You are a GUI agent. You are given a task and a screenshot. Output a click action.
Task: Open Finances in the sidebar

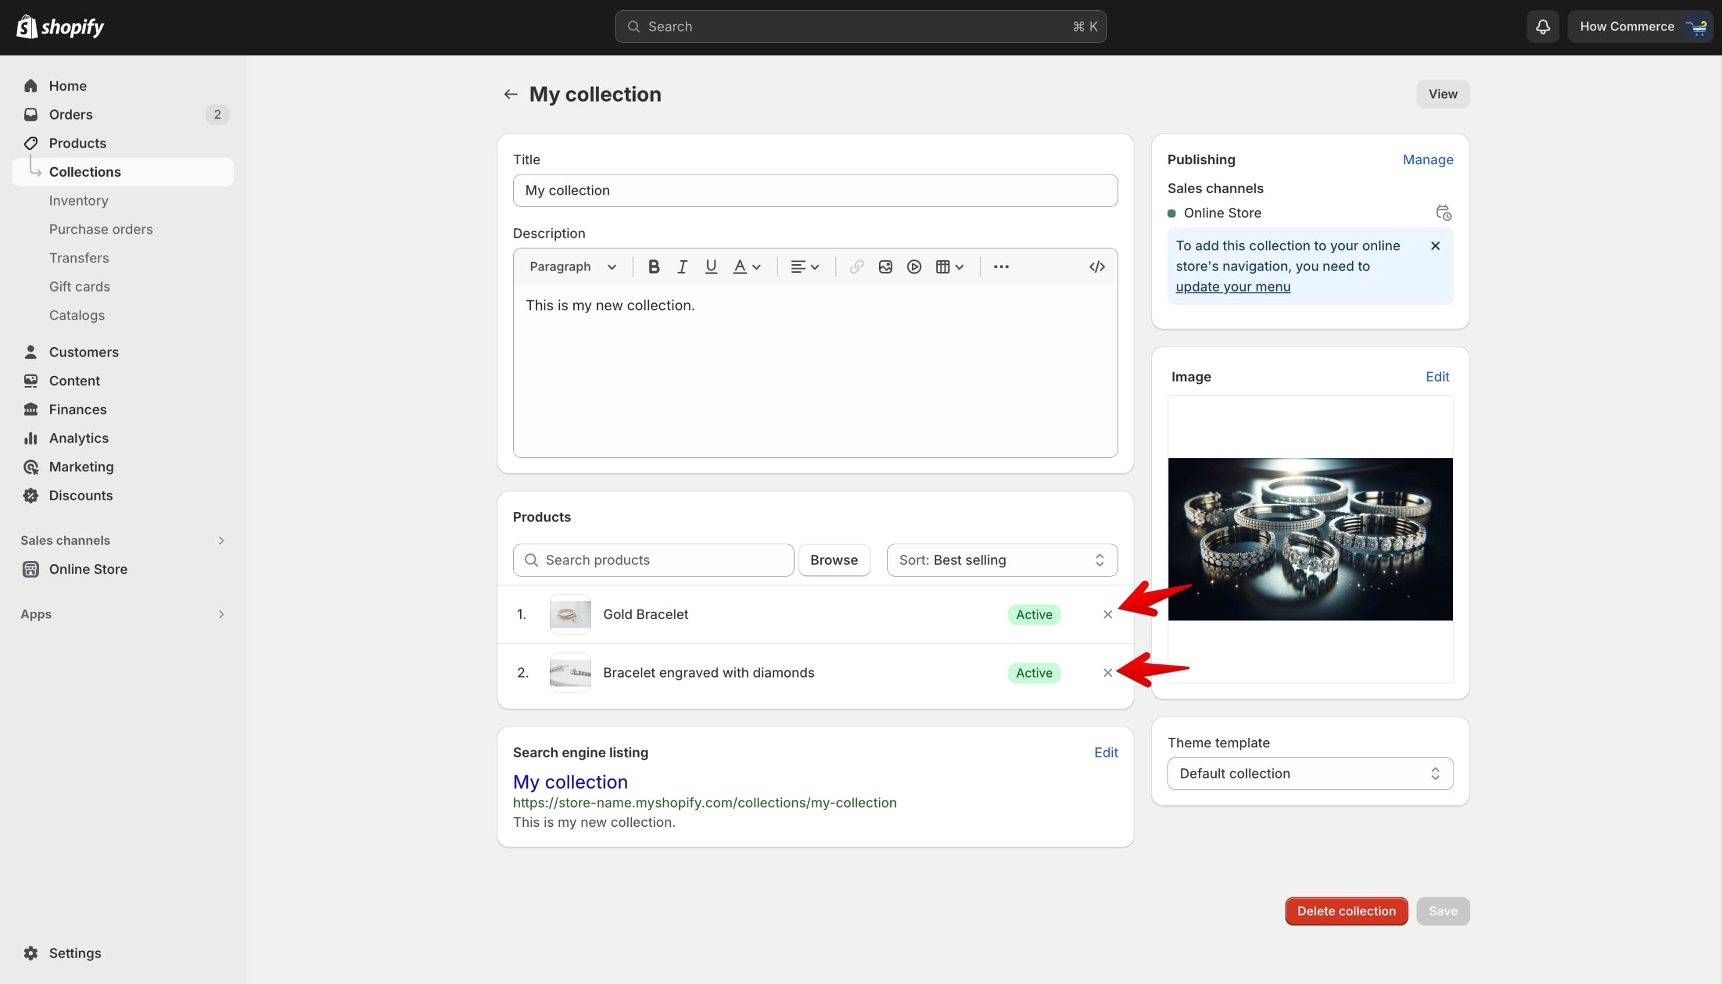pyautogui.click(x=123, y=409)
